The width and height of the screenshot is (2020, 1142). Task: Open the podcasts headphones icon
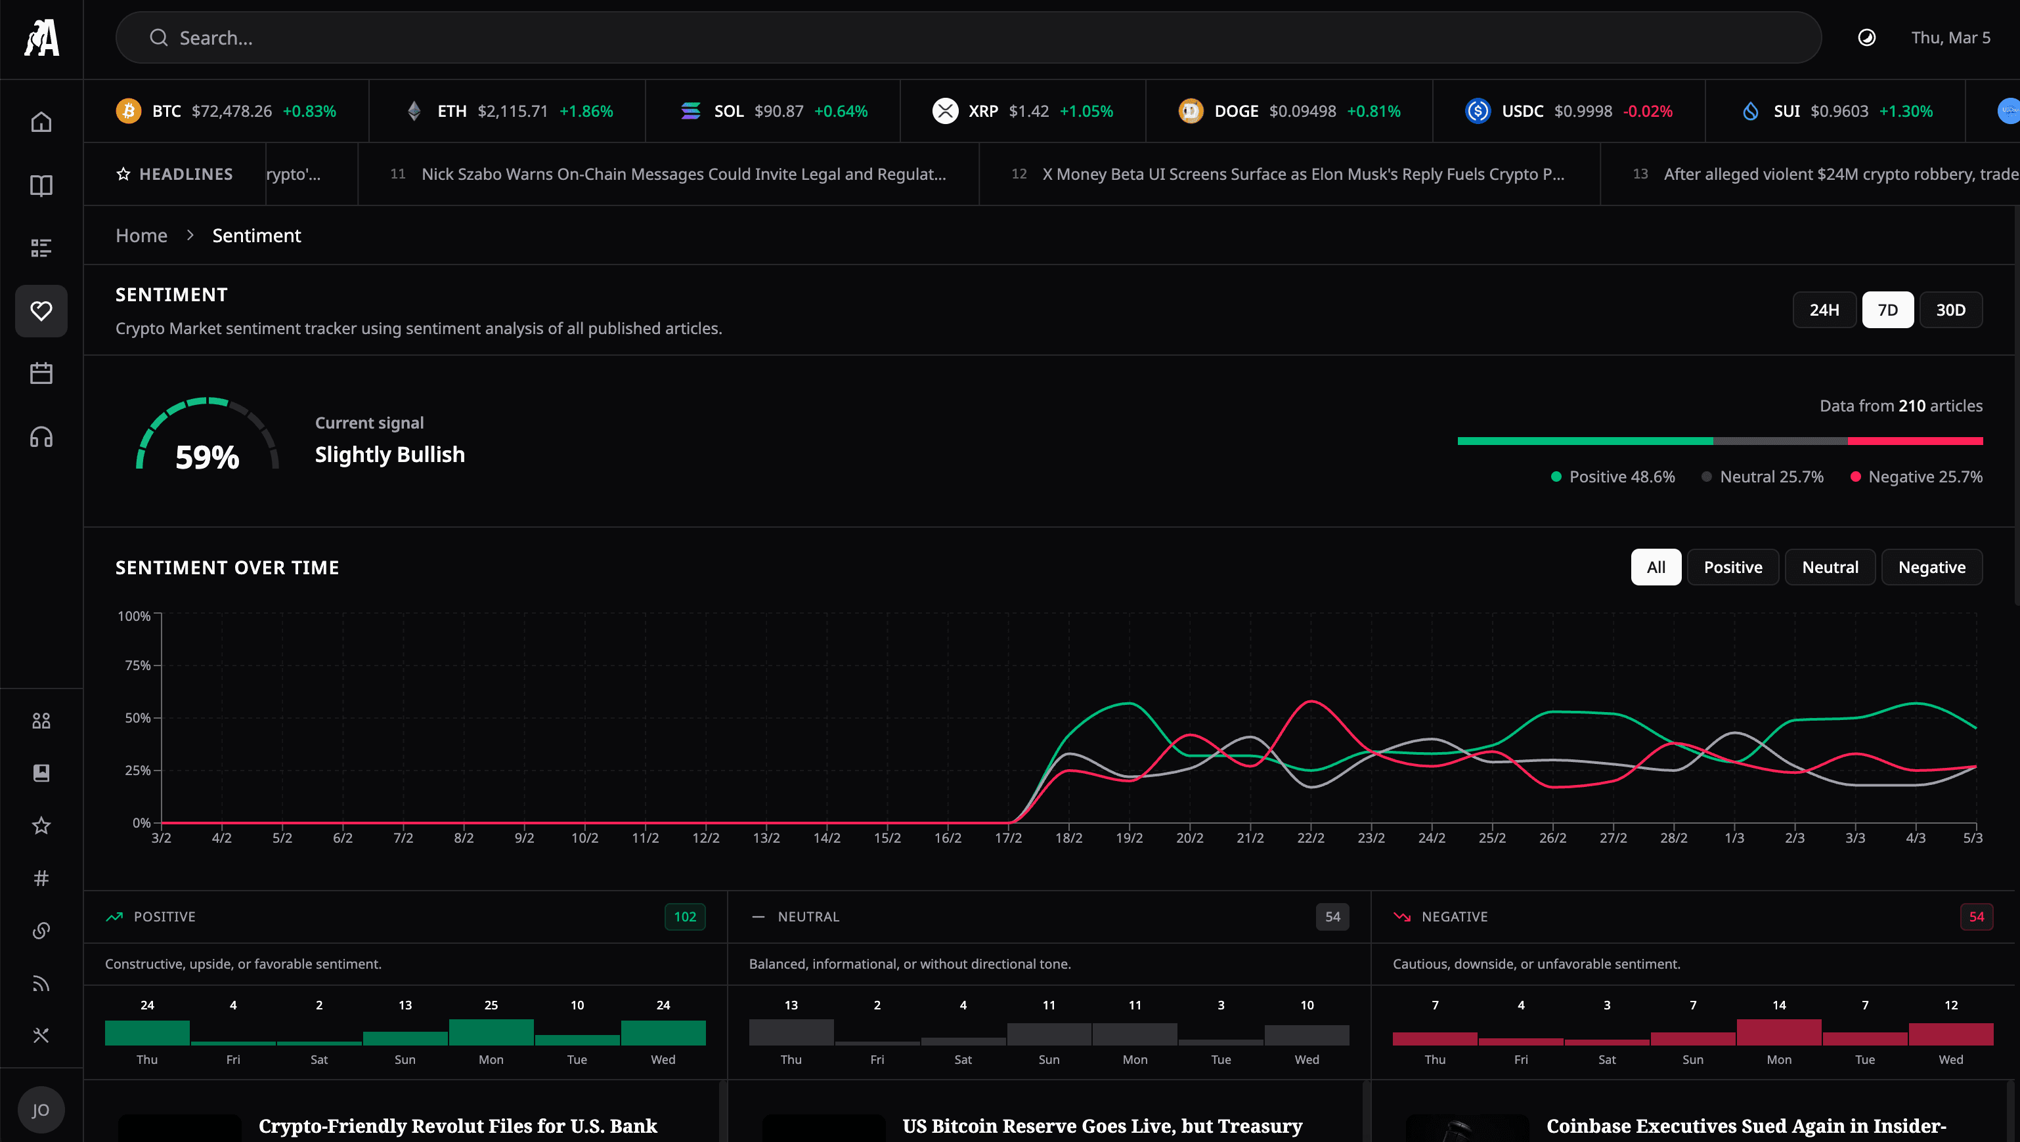coord(41,436)
